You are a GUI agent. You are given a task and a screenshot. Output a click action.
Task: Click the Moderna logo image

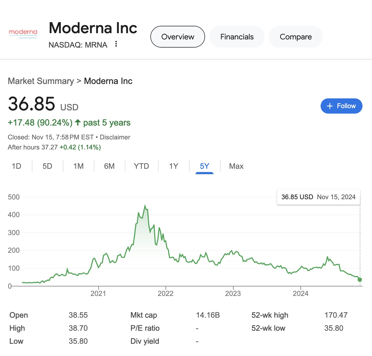click(23, 34)
